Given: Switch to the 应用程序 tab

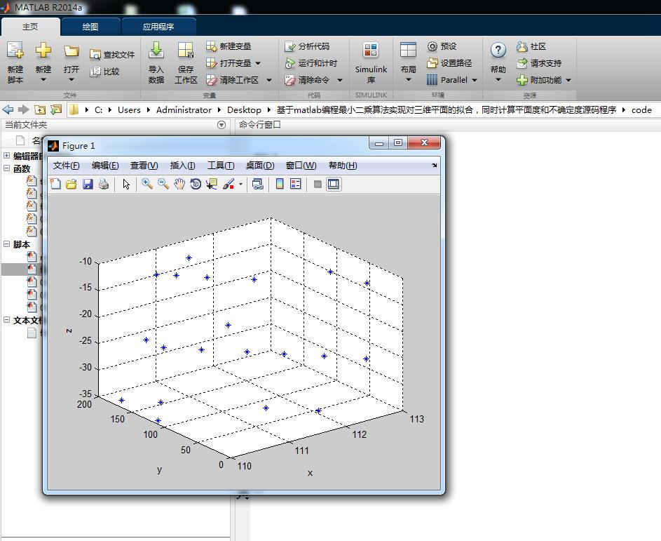Looking at the screenshot, I should [158, 27].
